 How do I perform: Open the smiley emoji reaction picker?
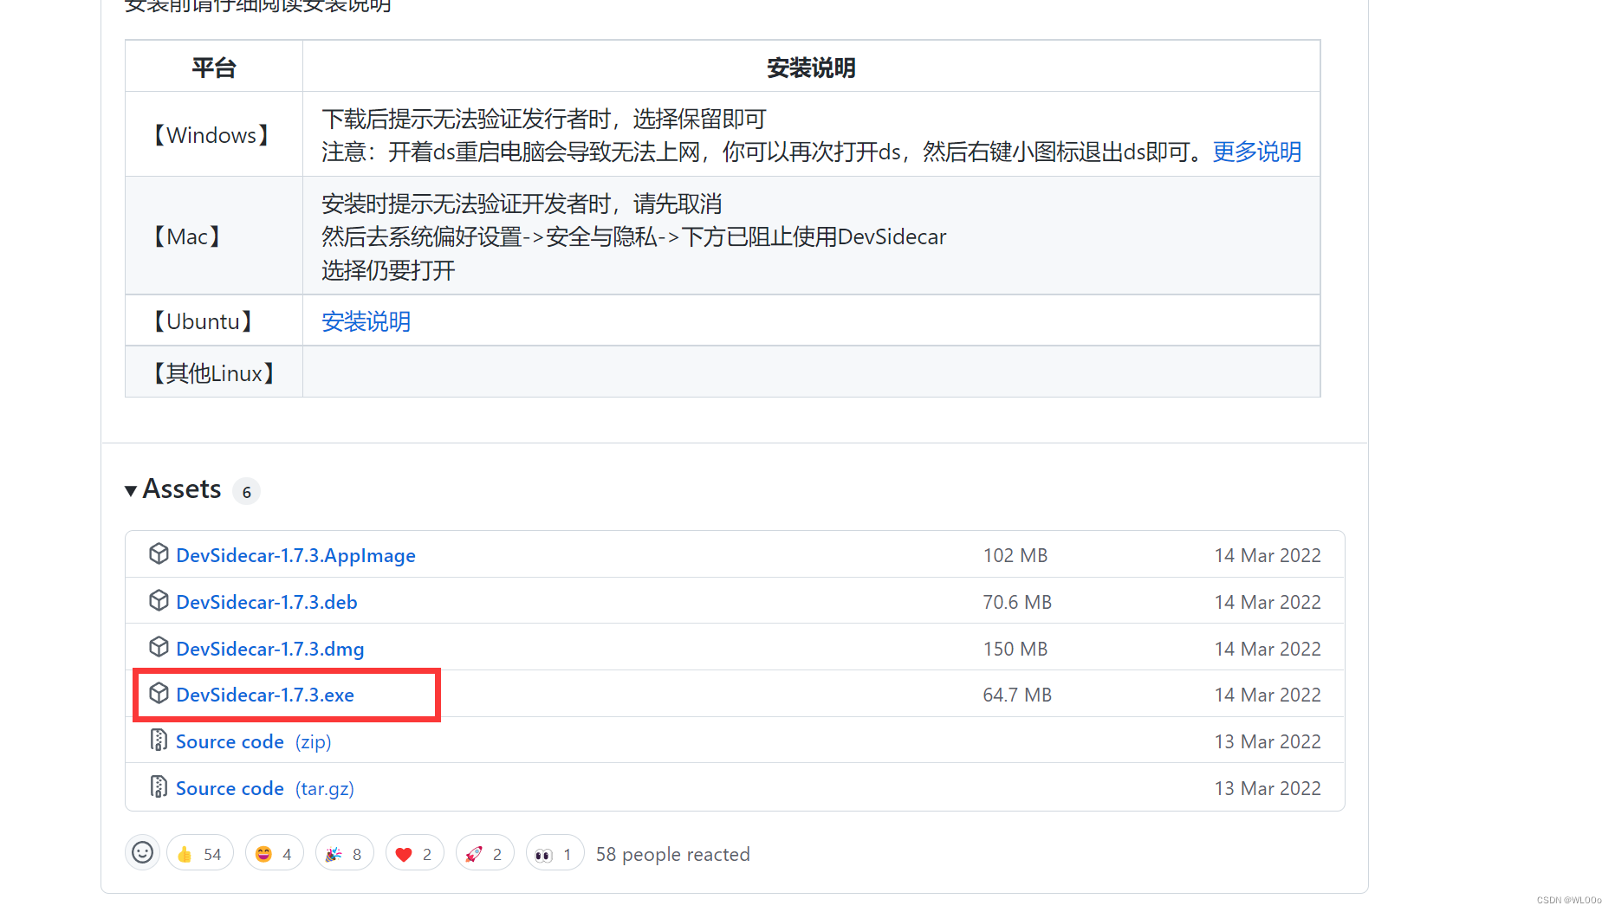pyautogui.click(x=142, y=853)
